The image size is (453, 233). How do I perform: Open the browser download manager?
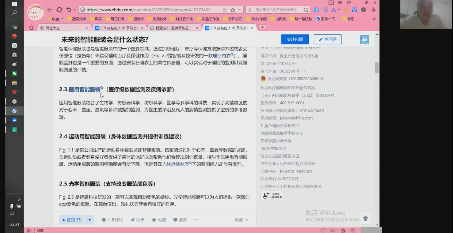point(374,10)
